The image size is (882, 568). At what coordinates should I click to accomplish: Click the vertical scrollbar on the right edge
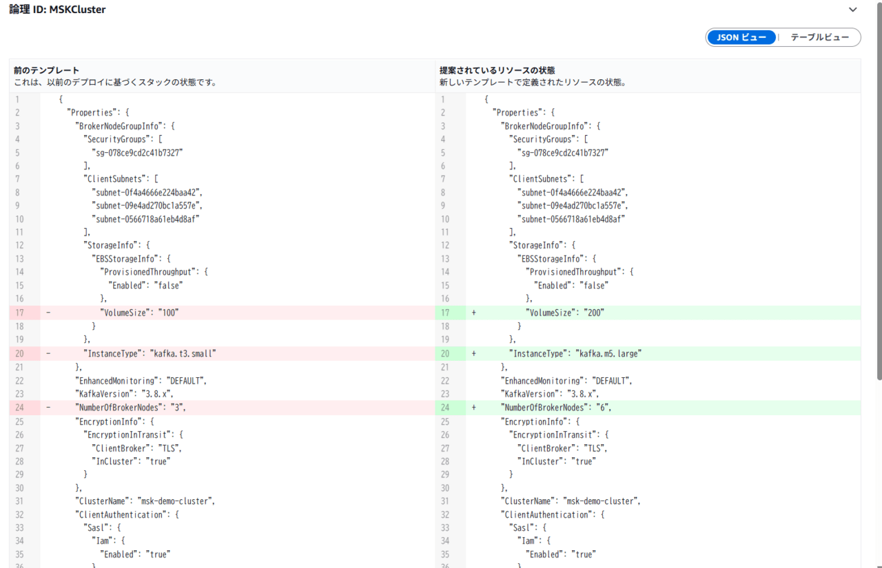pyautogui.click(x=879, y=207)
